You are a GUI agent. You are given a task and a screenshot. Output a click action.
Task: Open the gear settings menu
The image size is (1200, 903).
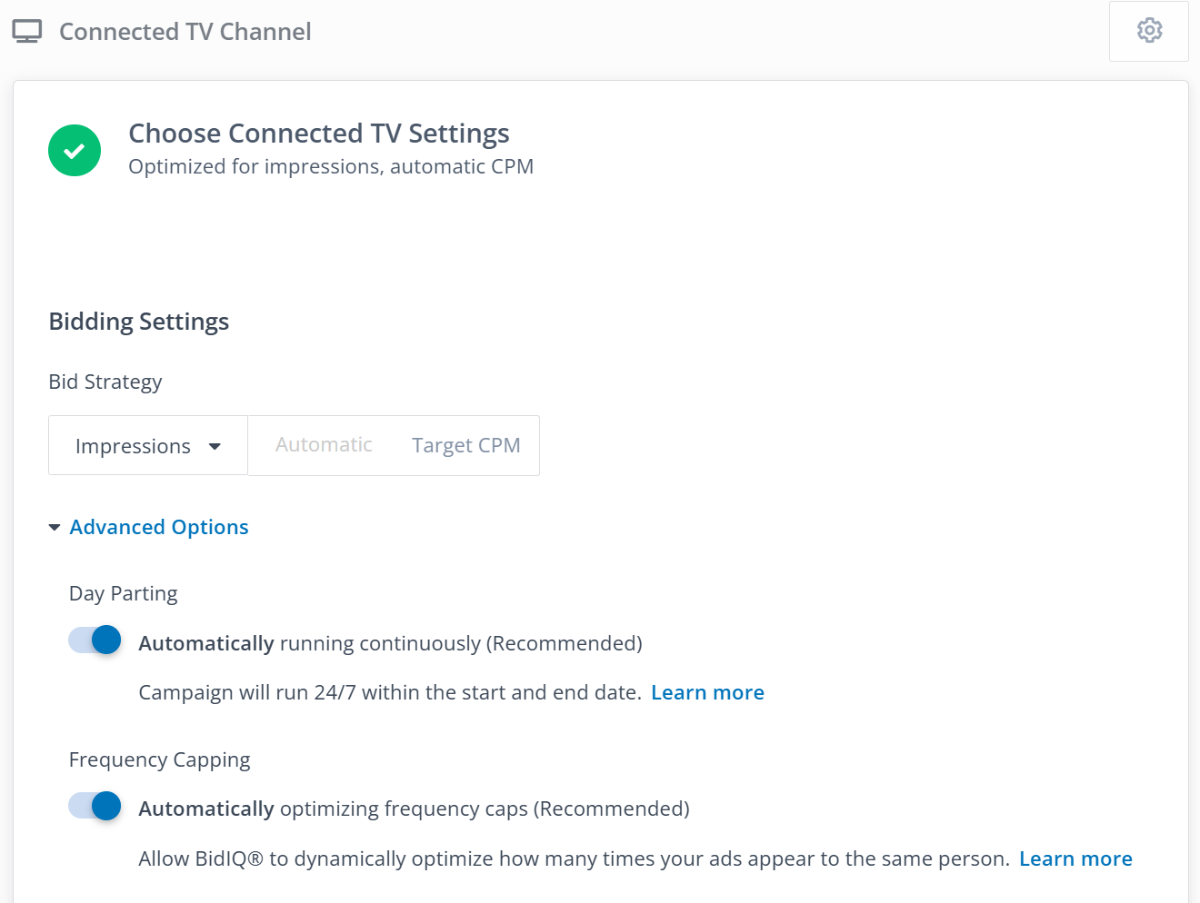(1149, 31)
